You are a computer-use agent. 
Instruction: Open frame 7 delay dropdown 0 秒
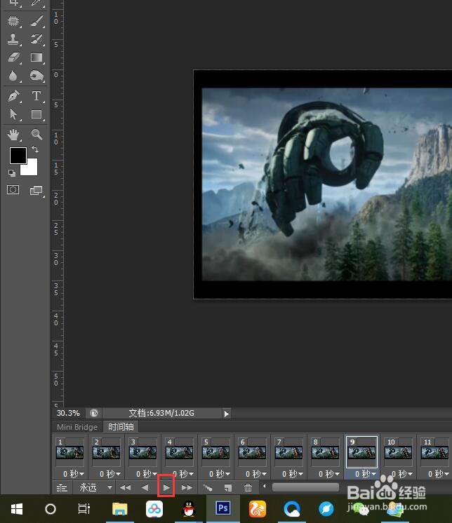tap(292, 474)
